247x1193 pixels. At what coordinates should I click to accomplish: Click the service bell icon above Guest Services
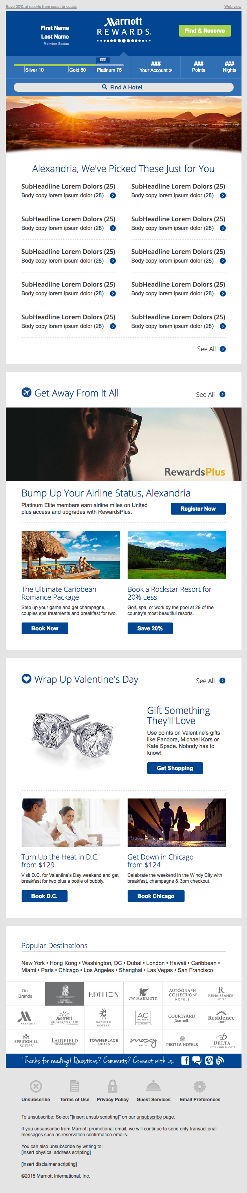153,1086
